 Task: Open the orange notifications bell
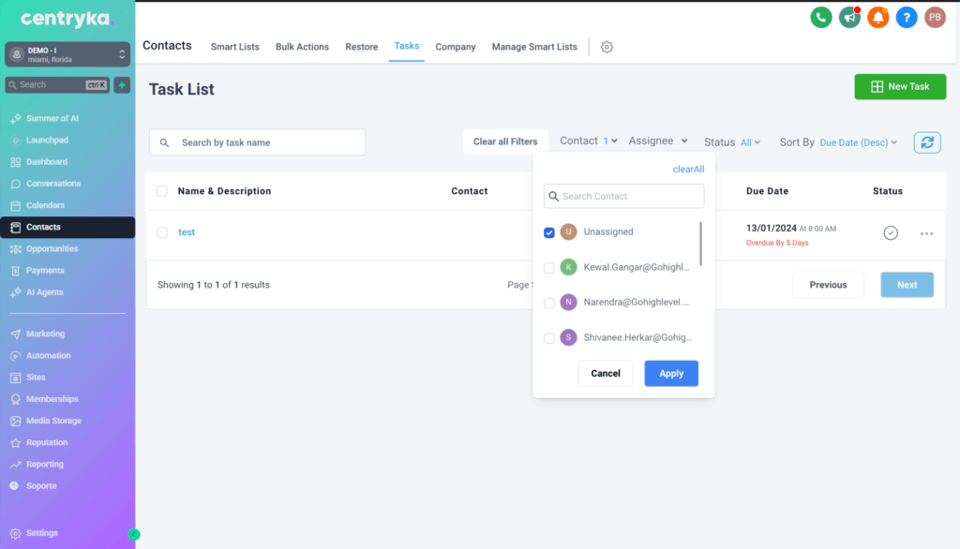877,17
